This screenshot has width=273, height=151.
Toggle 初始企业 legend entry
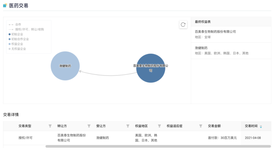click(16, 34)
